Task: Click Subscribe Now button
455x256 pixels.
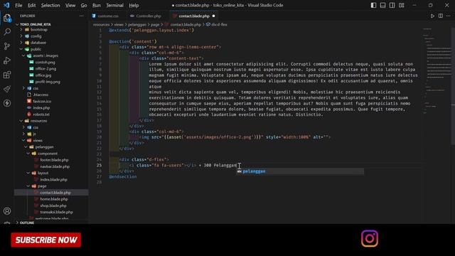Action: point(46,240)
